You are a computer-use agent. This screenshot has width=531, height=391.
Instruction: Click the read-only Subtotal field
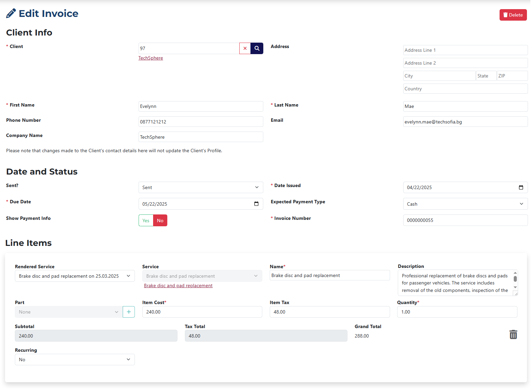click(96, 336)
